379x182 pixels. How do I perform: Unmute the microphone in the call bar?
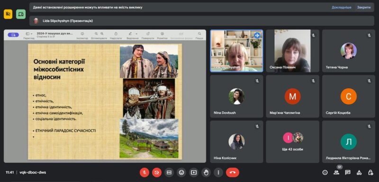[x=144, y=173]
